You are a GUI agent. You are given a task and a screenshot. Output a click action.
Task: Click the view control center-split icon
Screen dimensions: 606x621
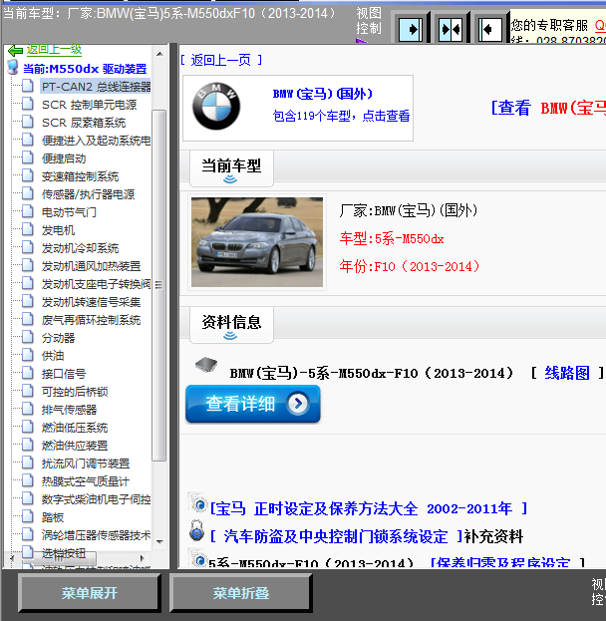[x=451, y=29]
